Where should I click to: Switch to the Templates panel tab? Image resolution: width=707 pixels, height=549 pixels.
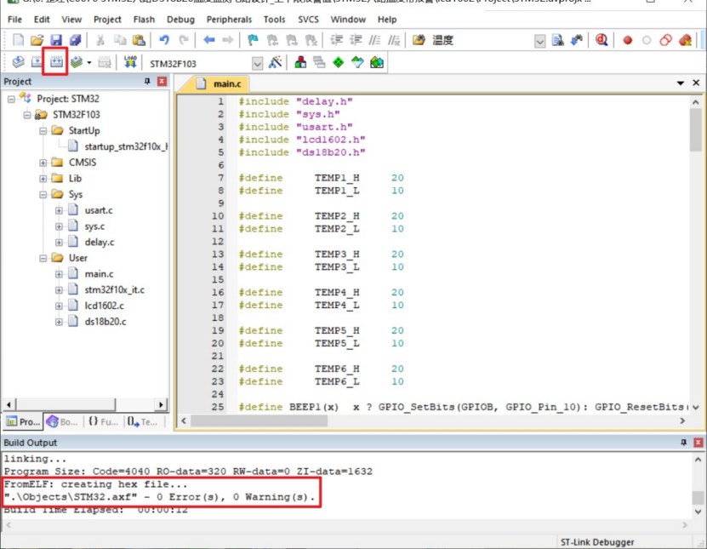coord(142,421)
